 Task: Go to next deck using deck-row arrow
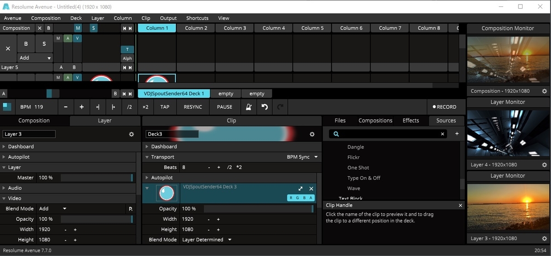click(x=130, y=94)
